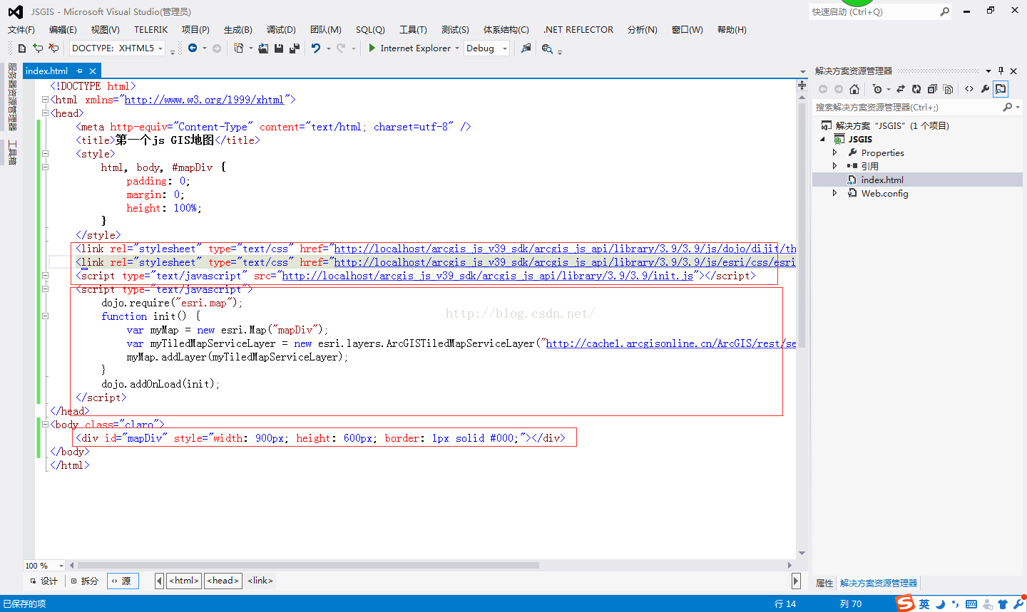Open the 编辑(E) menu

coord(63,29)
